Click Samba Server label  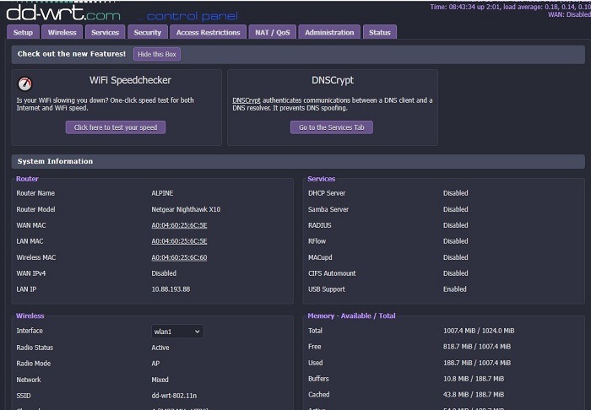click(328, 209)
